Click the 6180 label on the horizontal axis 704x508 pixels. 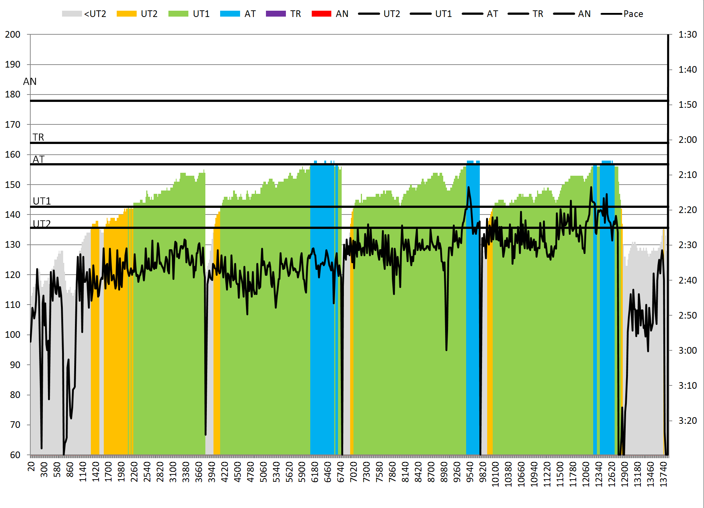315,472
